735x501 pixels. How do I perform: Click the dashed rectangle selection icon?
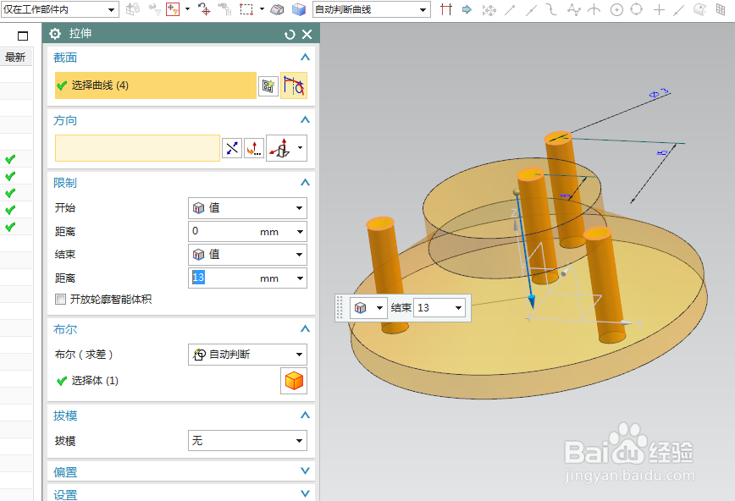point(246,9)
